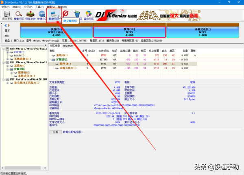Open the 备份分区 backup tool
Viewport: 244px width, 175px height.
(x=89, y=16)
